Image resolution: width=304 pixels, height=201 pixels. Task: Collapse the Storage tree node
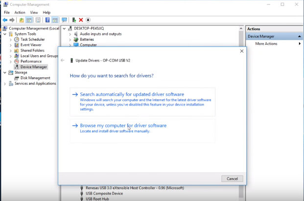5,72
